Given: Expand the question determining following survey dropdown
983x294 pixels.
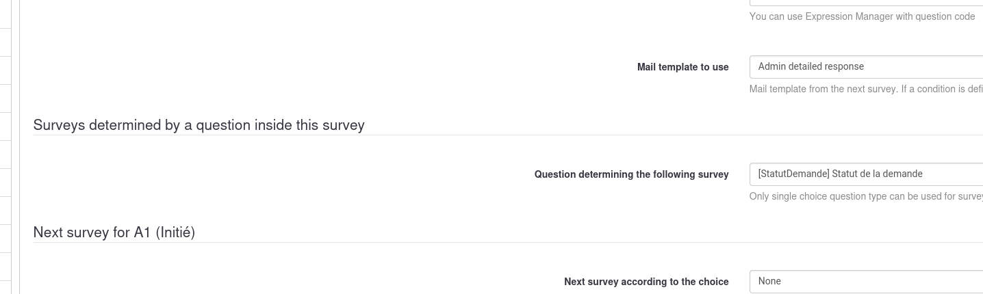Looking at the screenshot, I should click(x=866, y=174).
